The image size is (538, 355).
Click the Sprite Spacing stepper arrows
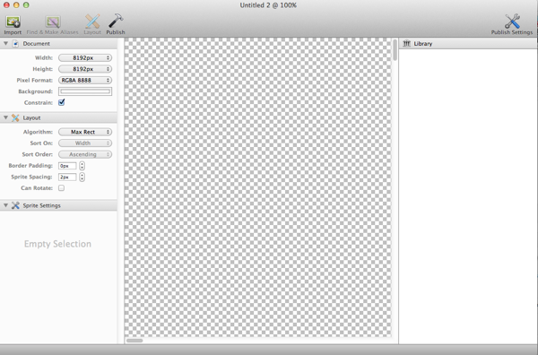coord(82,177)
